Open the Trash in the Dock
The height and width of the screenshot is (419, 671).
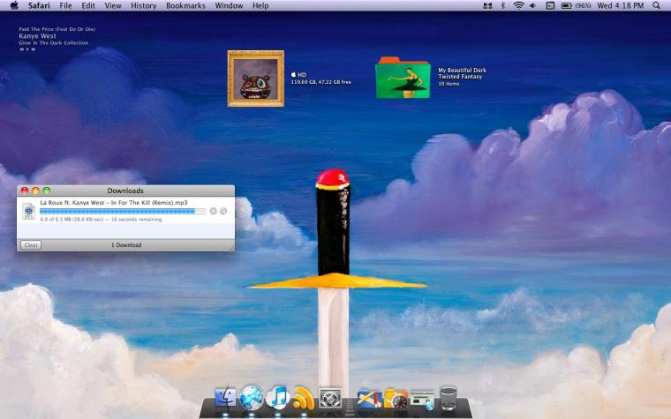click(448, 398)
